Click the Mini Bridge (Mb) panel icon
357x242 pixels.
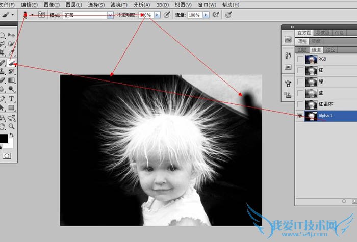pyautogui.click(x=288, y=39)
